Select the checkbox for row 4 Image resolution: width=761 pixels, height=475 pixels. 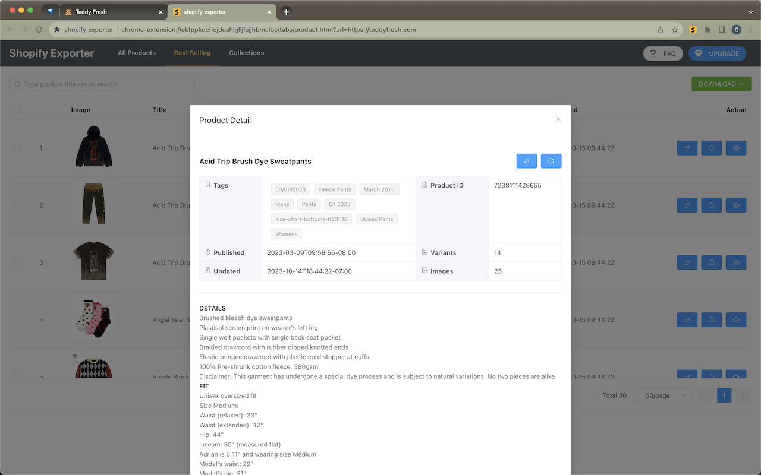pyautogui.click(x=18, y=319)
